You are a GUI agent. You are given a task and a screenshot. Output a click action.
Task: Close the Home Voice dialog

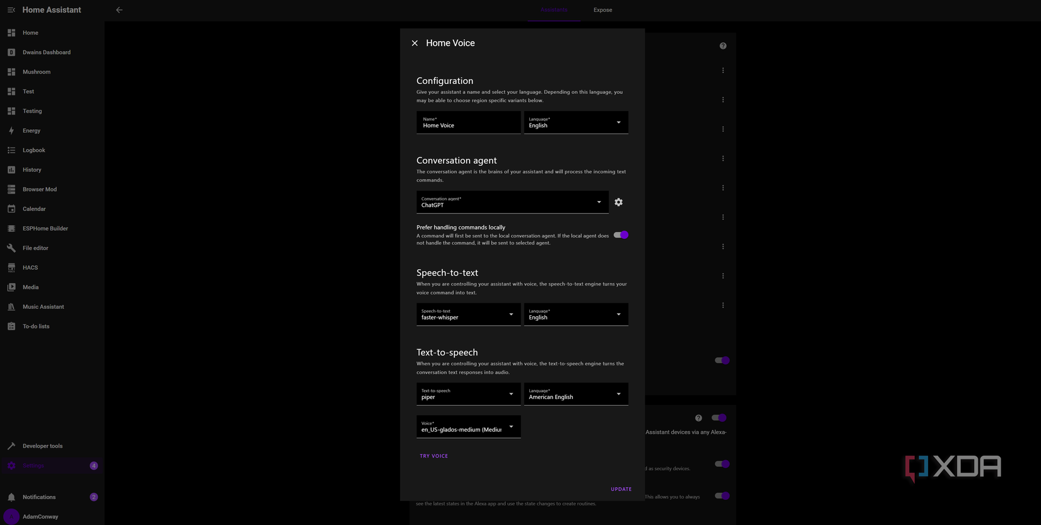pyautogui.click(x=415, y=43)
